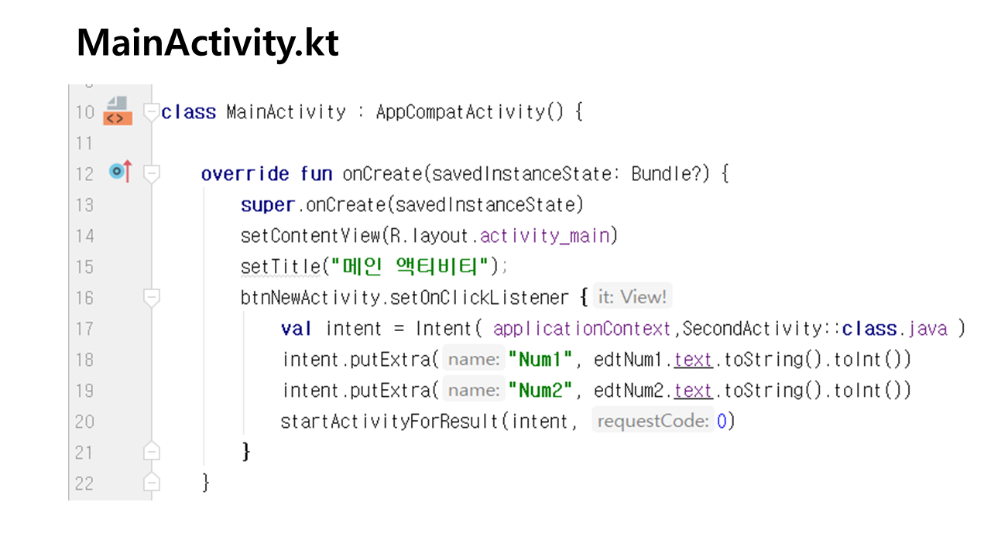Click the "Num2" string key

tap(540, 391)
